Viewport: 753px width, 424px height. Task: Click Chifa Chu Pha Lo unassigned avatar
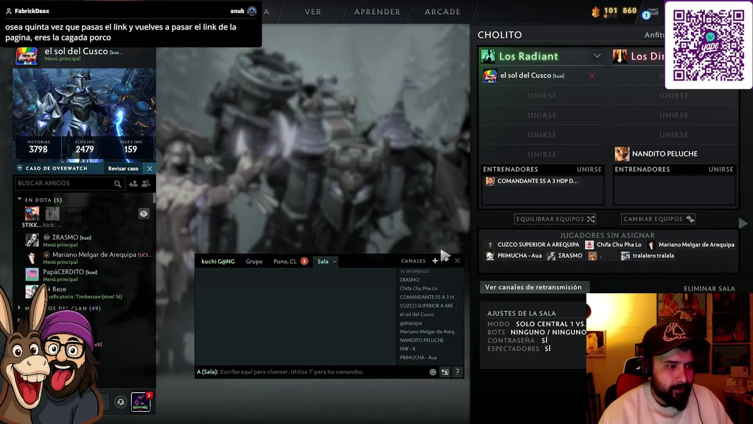point(589,245)
